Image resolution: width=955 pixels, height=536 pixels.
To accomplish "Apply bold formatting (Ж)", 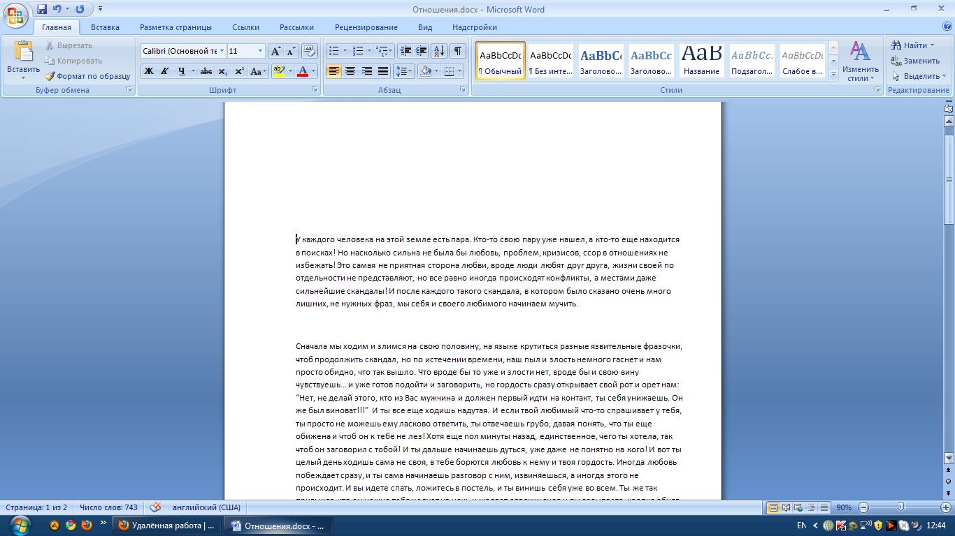I will 149,71.
